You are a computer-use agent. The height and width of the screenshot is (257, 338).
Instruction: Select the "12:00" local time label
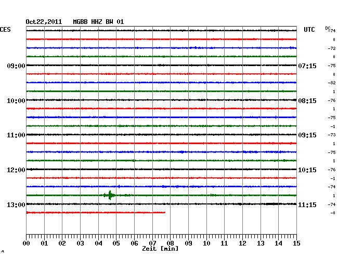click(x=16, y=170)
